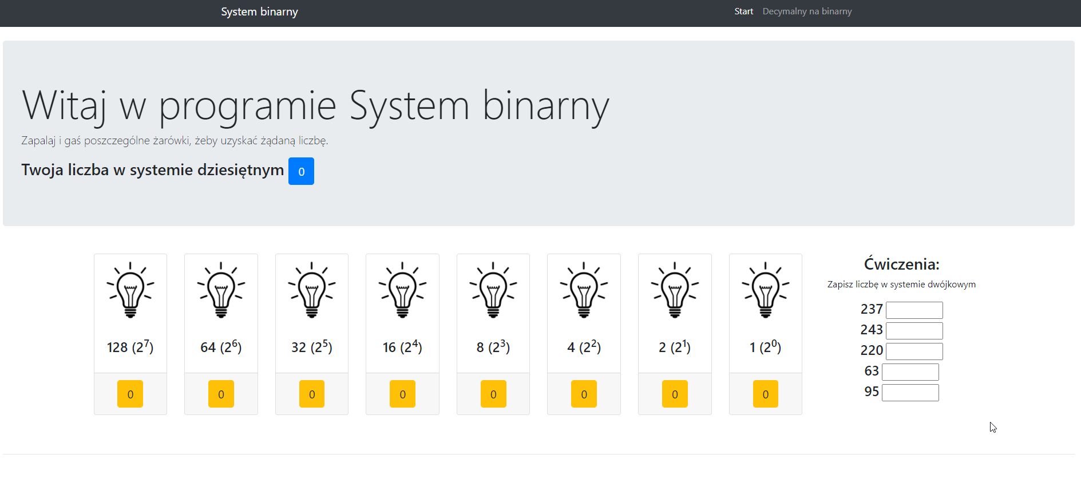Toggle the yellow 0 bit under 64
Viewport: 1081px width, 478px height.
[x=221, y=394]
